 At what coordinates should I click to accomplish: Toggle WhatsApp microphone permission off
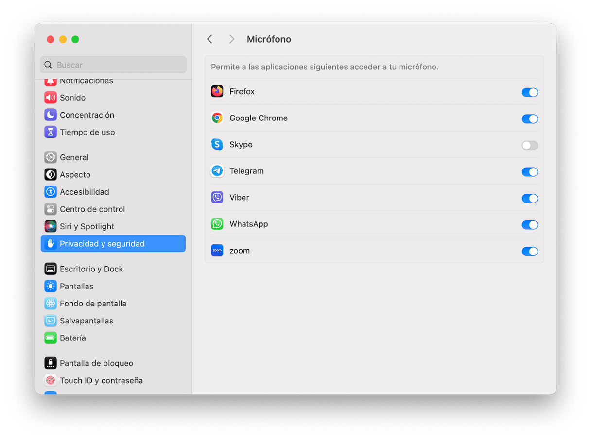point(529,225)
